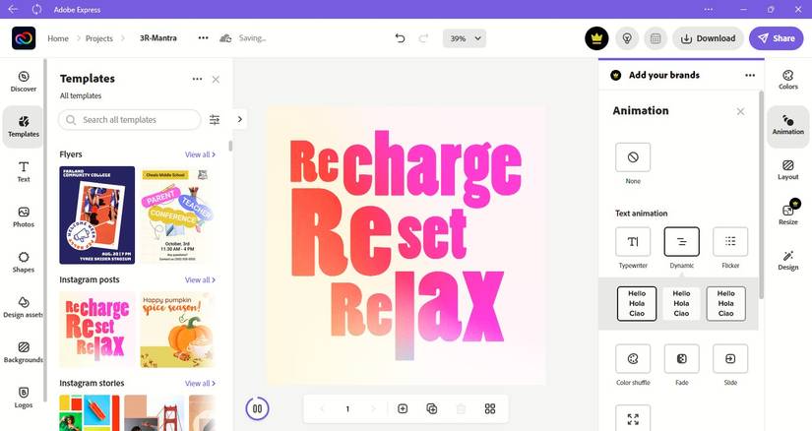The height and width of the screenshot is (431, 812).
Task: Add a new page
Action: [x=403, y=408]
